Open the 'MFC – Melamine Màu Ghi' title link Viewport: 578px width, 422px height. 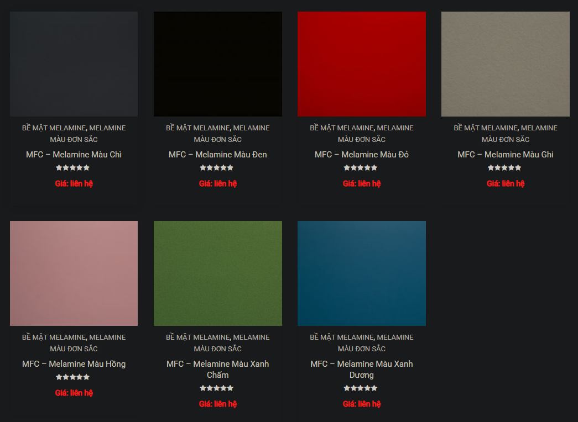click(505, 155)
